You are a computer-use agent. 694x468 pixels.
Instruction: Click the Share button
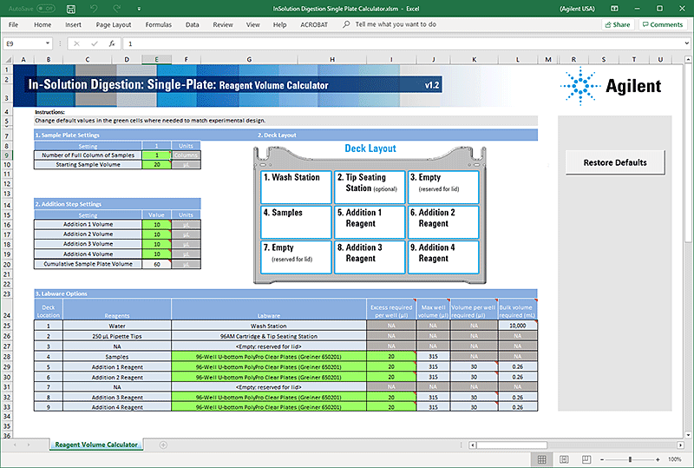(616, 25)
